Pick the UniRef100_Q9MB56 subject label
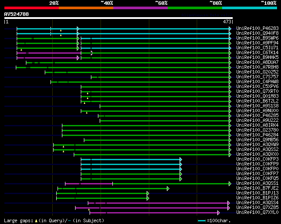 point(257,140)
